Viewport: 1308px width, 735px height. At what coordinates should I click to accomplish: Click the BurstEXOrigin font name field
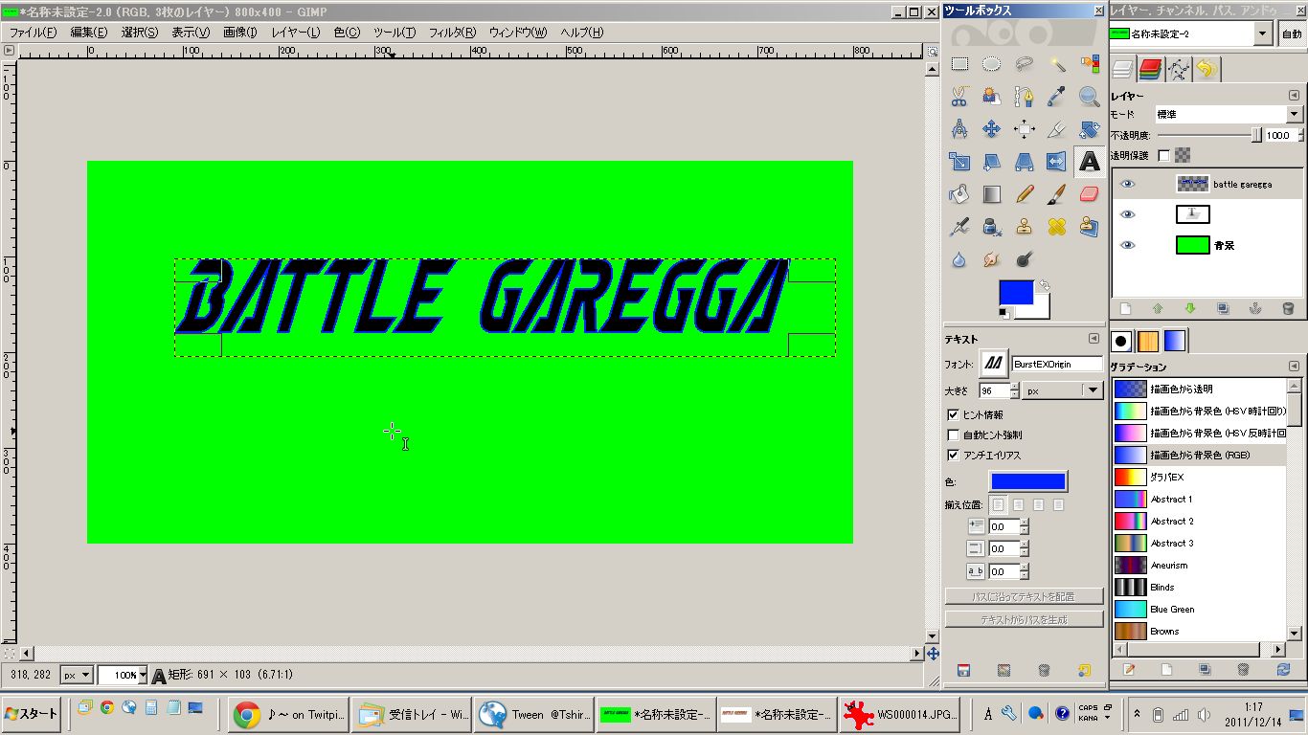[1057, 364]
